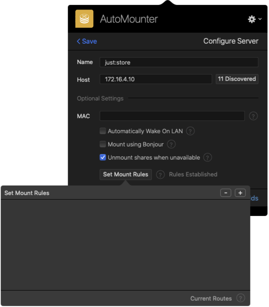Show help for Wake On LAN

tap(191, 131)
